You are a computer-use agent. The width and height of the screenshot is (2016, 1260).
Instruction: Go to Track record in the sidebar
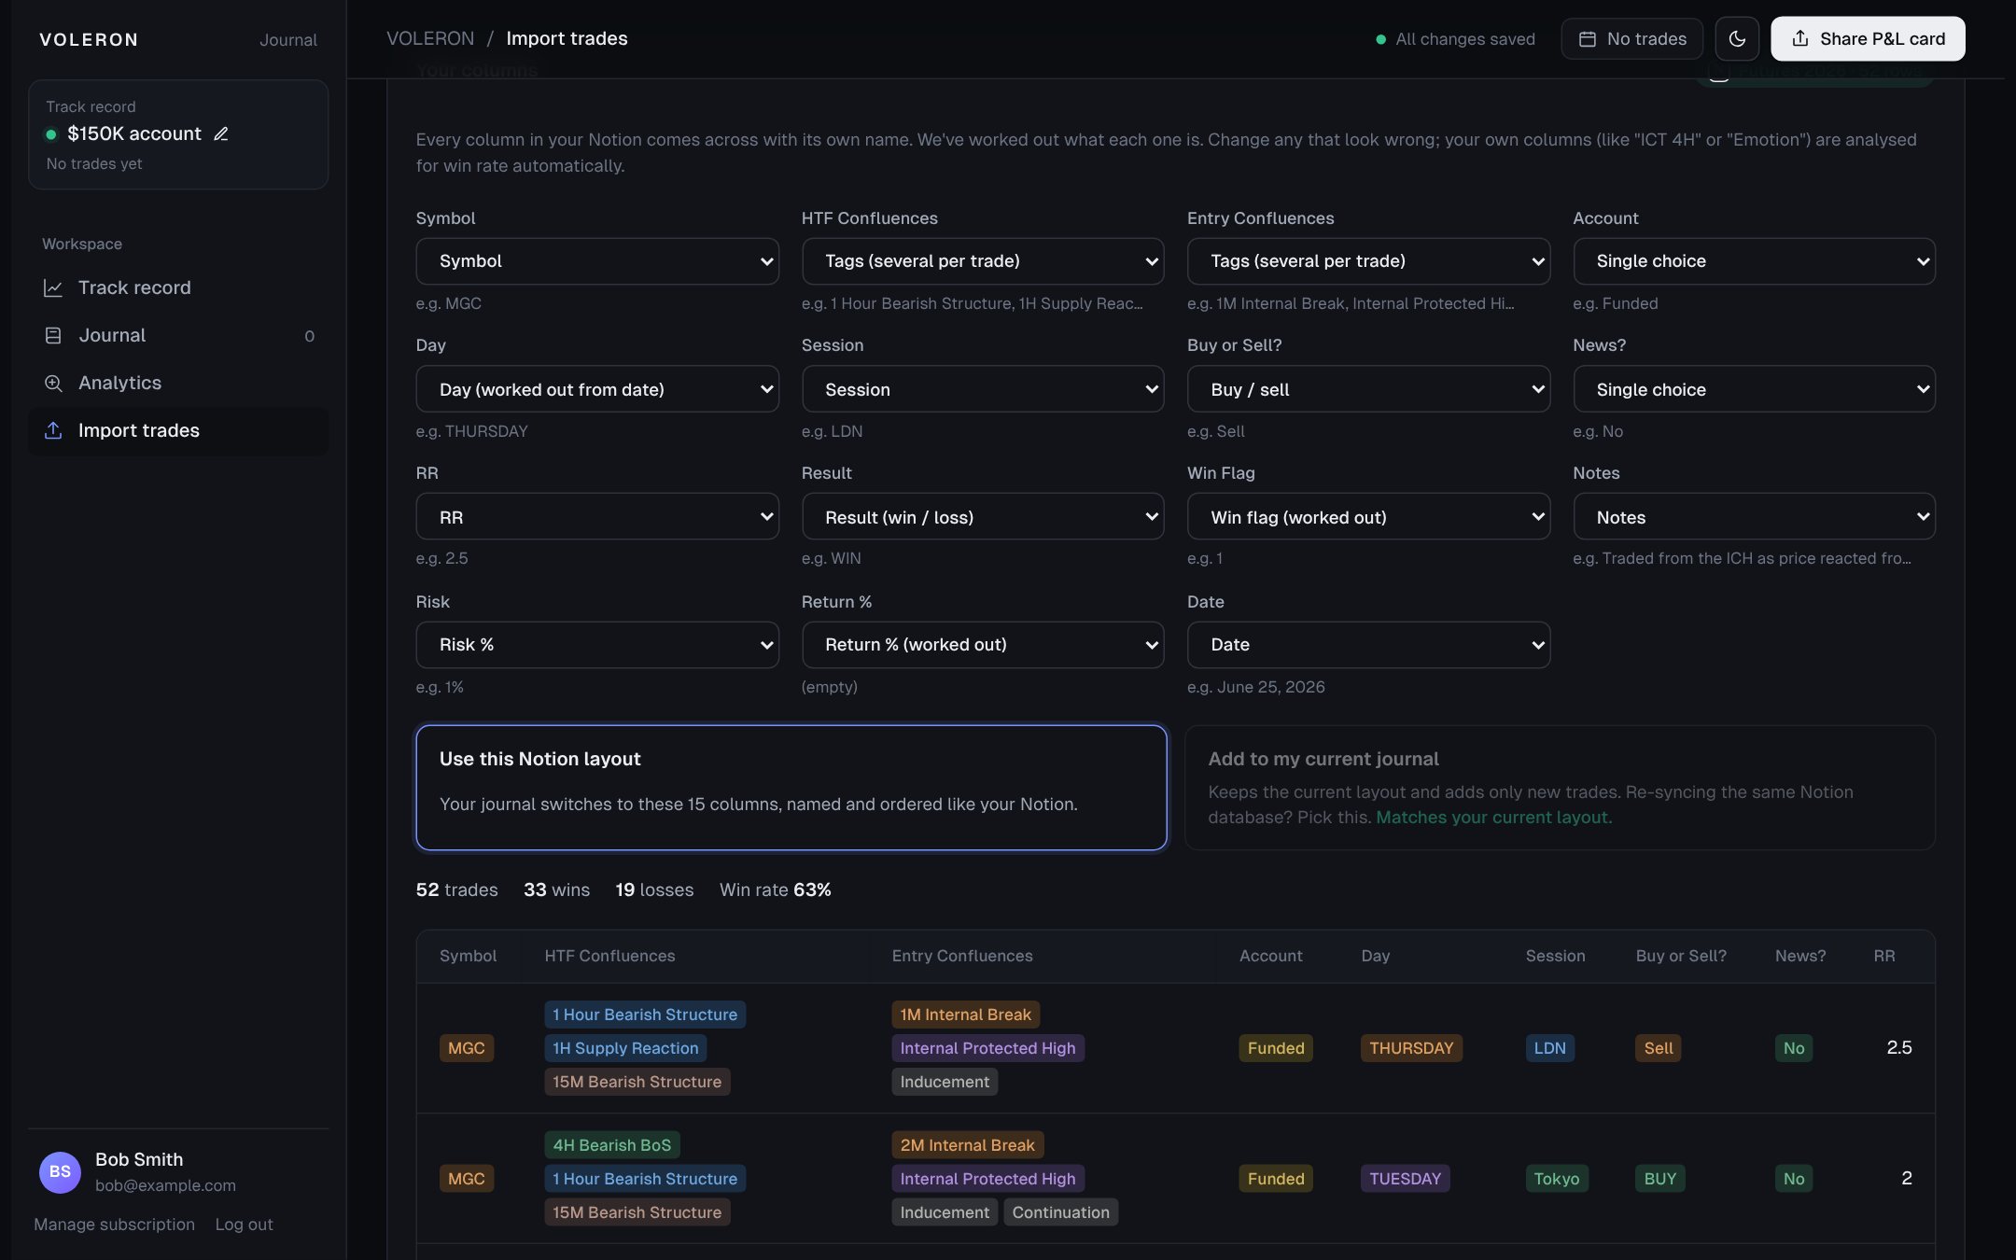click(x=178, y=288)
